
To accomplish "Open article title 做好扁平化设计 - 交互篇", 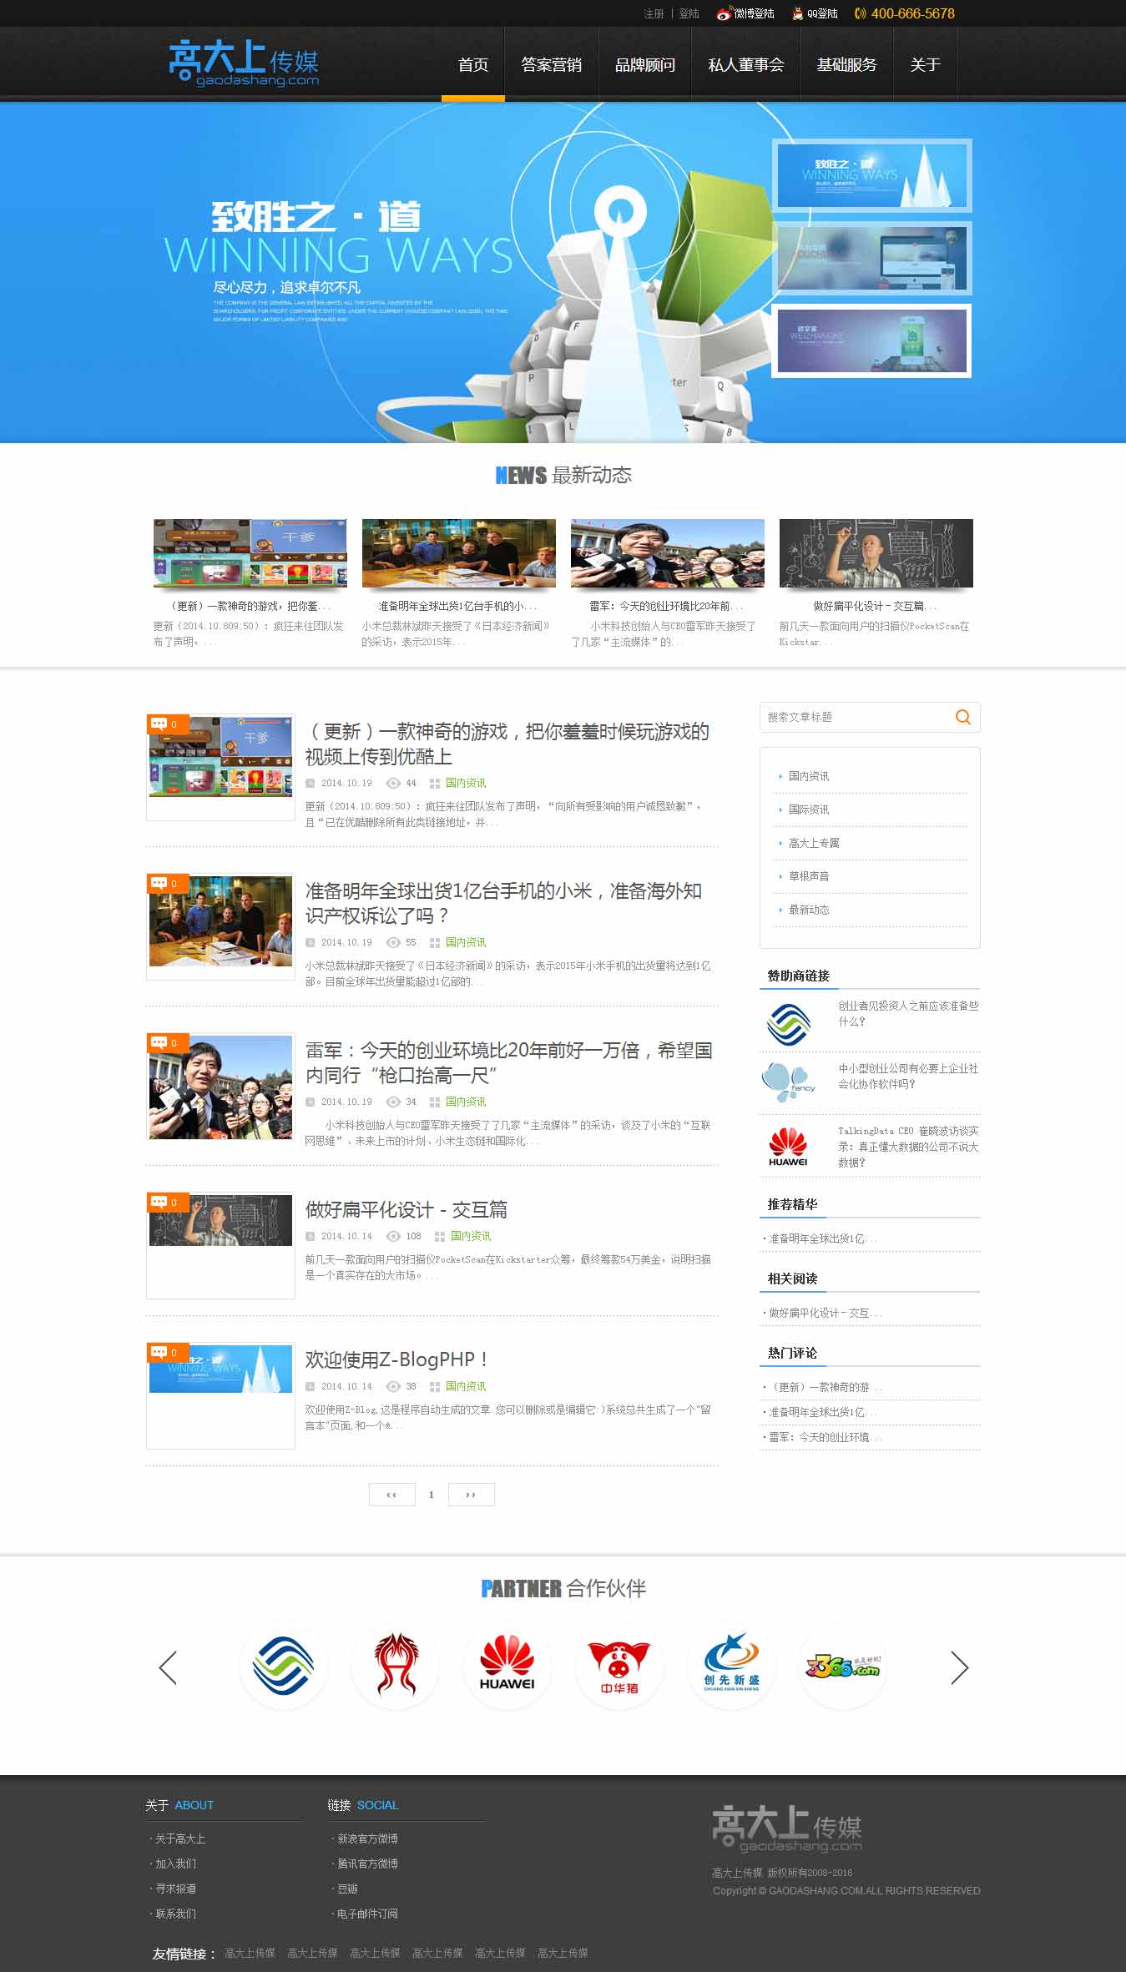I will [x=406, y=1209].
